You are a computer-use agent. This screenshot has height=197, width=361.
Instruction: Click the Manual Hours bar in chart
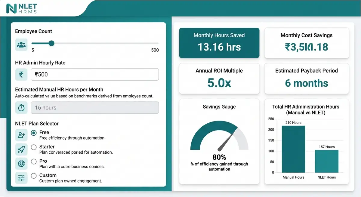point(293,149)
